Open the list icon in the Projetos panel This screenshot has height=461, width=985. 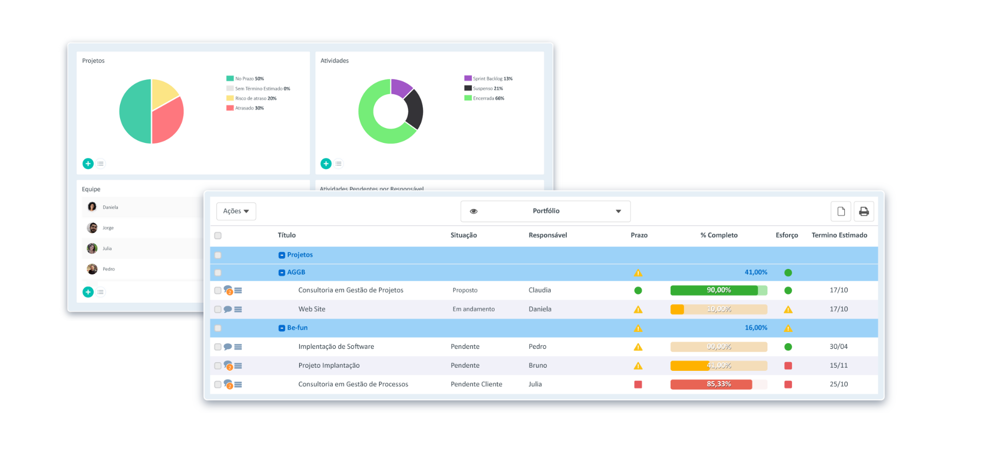[101, 164]
